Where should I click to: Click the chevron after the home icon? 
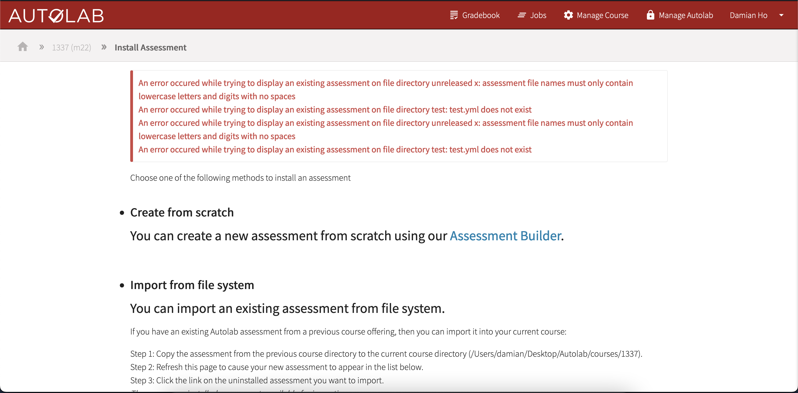[x=41, y=47]
